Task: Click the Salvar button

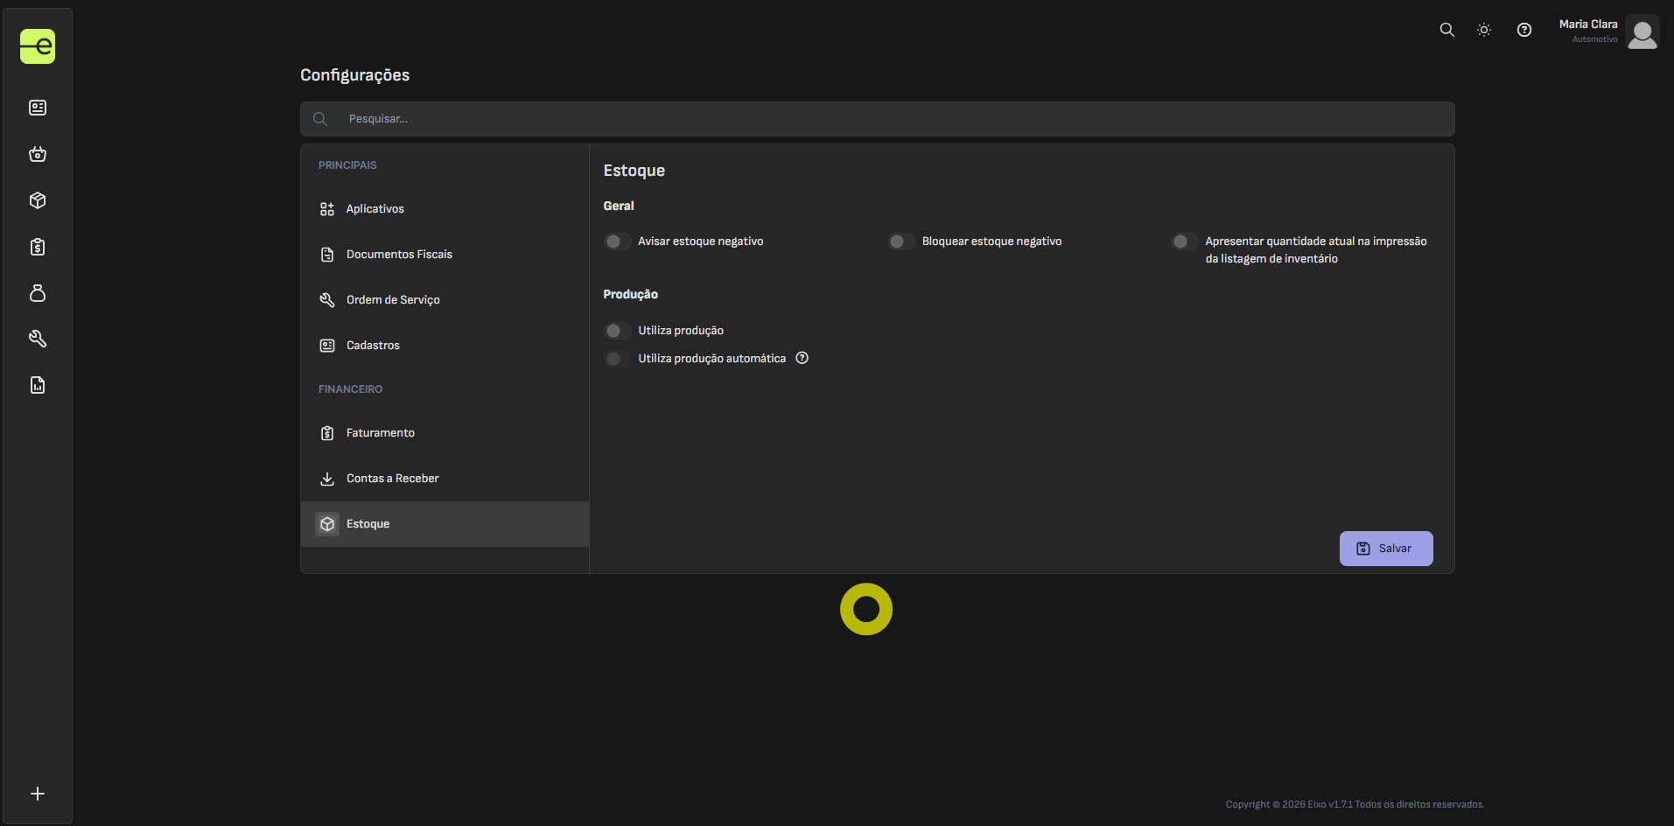Action: tap(1385, 549)
